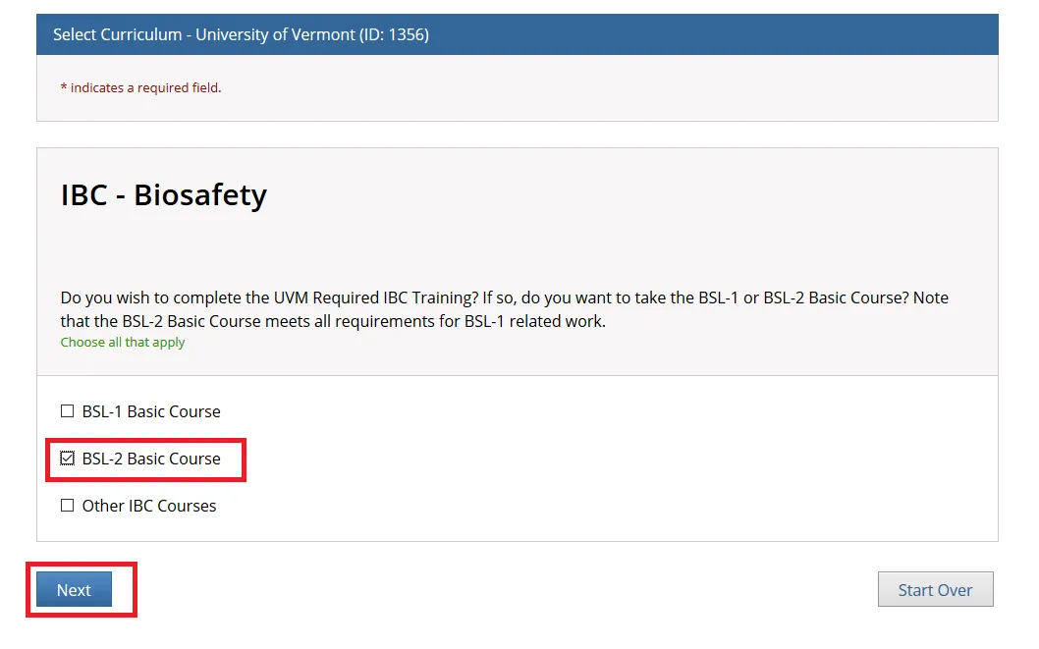This screenshot has width=1039, height=649.
Task: Click the red asterisk in required-field note
Action: click(x=64, y=87)
